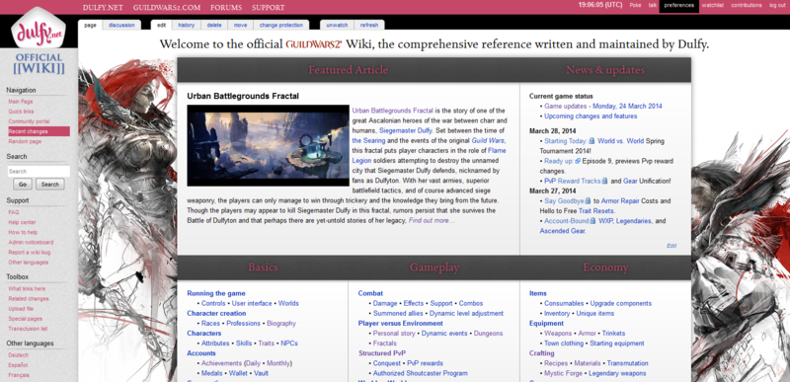Open the talk link in the top bar
The width and height of the screenshot is (790, 382).
653,6
